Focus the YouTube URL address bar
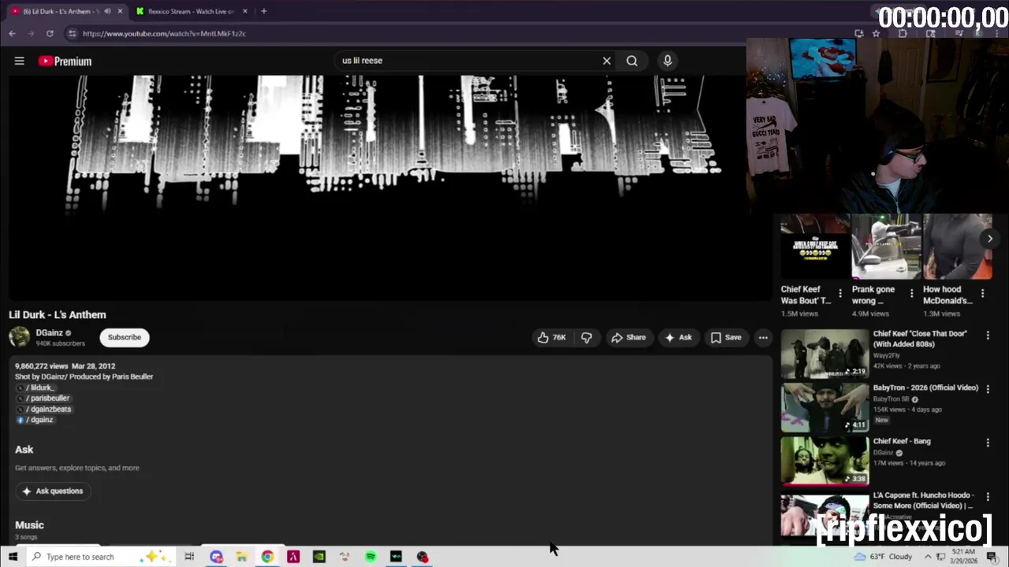1009x567 pixels. click(457, 34)
